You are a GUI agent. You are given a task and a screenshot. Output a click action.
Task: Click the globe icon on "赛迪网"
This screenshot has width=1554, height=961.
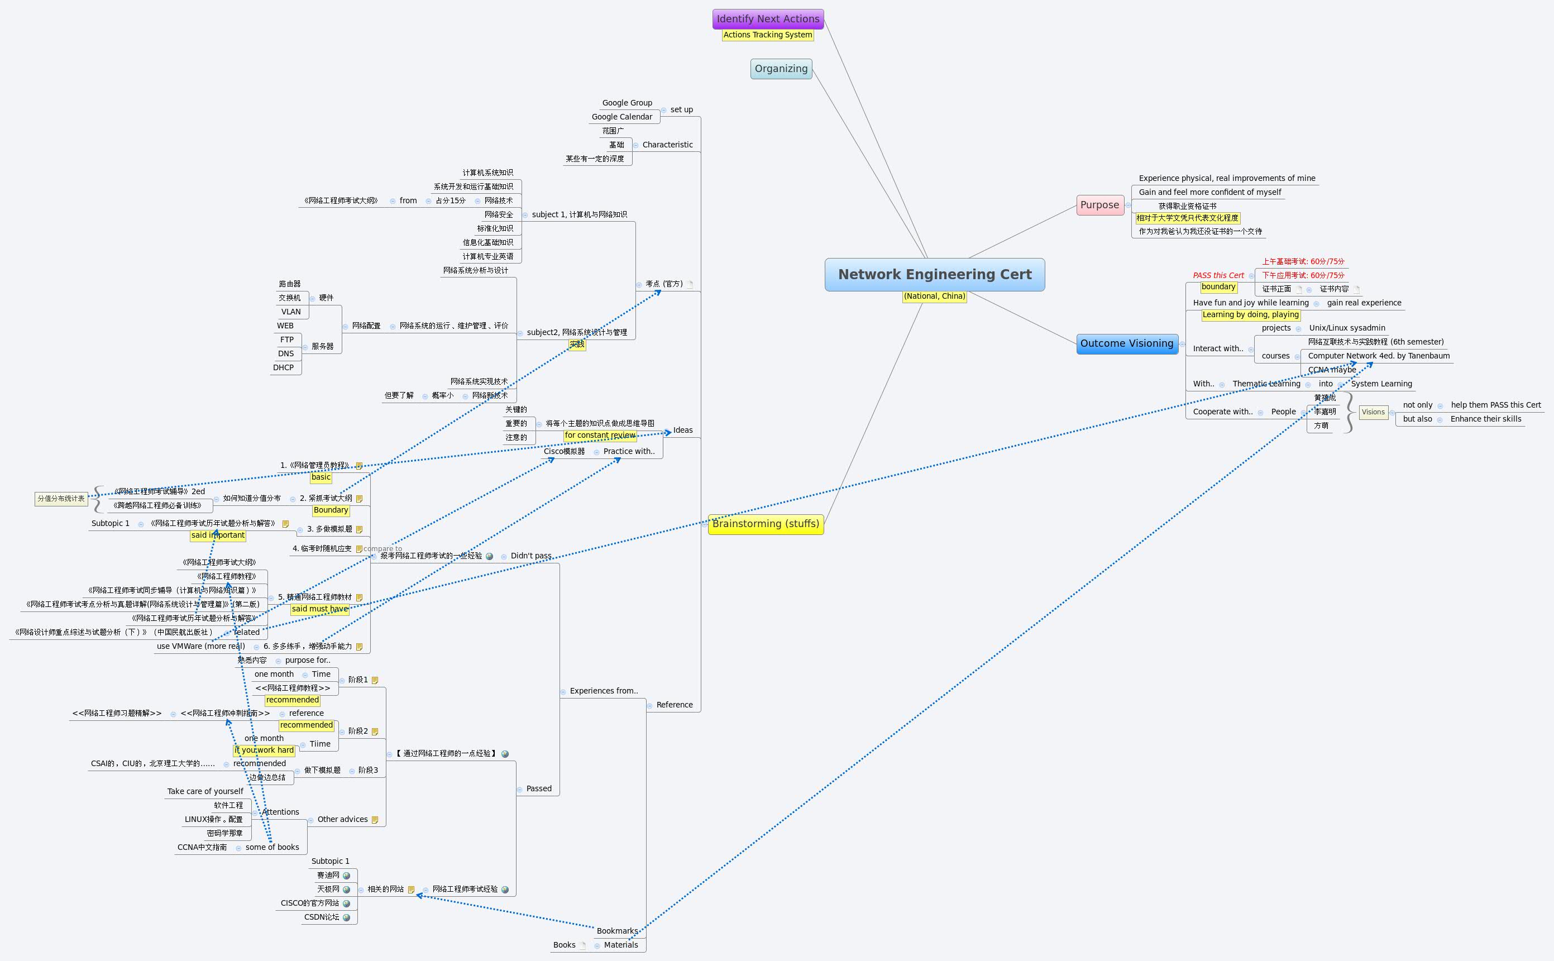click(x=346, y=876)
